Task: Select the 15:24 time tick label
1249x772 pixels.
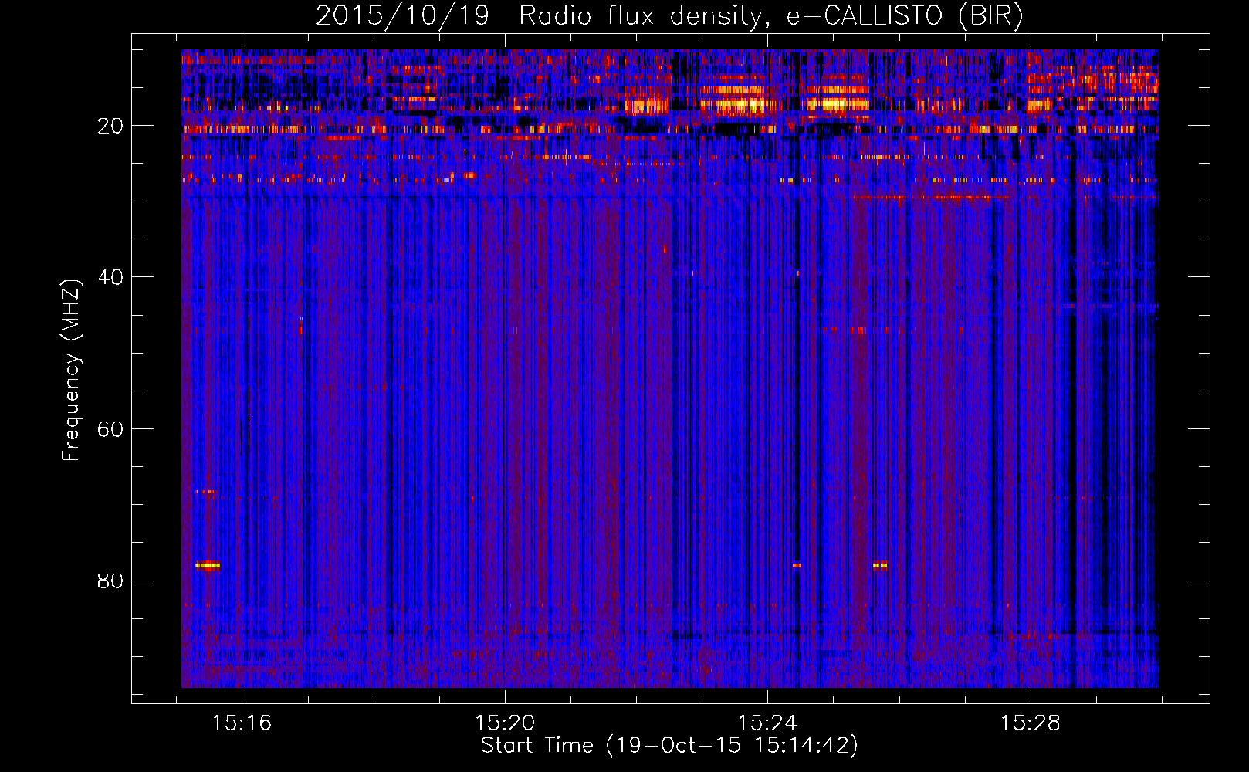Action: pyautogui.click(x=767, y=723)
